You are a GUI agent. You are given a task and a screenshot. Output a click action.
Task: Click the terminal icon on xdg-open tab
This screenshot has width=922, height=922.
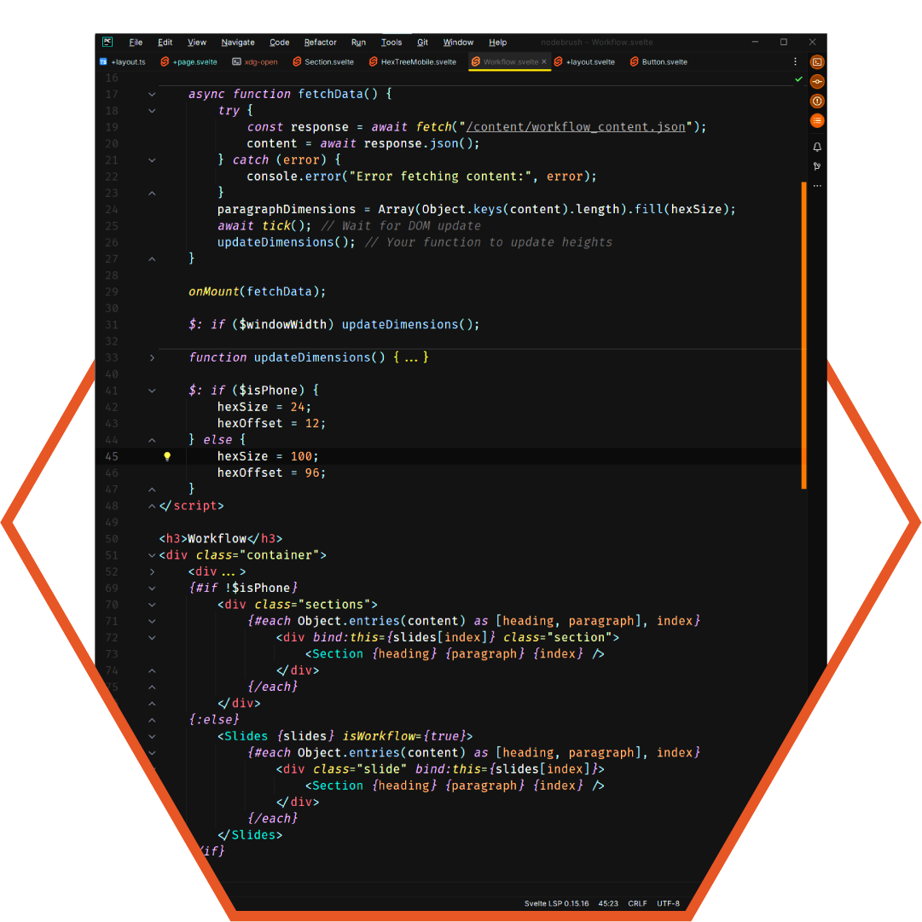[x=236, y=61]
